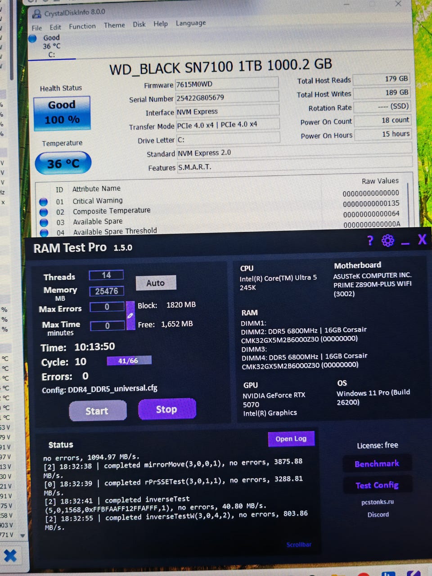This screenshot has width=432, height=576.
Task: Click the License: free label
Action: click(378, 445)
